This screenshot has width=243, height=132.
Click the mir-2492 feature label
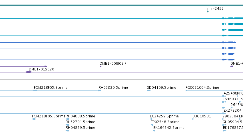tap(215, 9)
